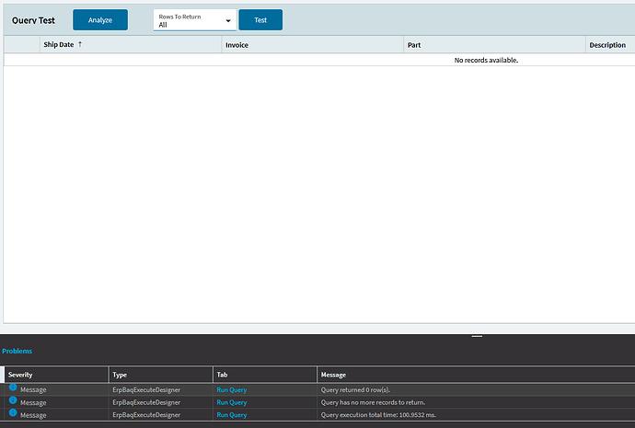Open the Rows To Return dropdown

pyautogui.click(x=193, y=20)
